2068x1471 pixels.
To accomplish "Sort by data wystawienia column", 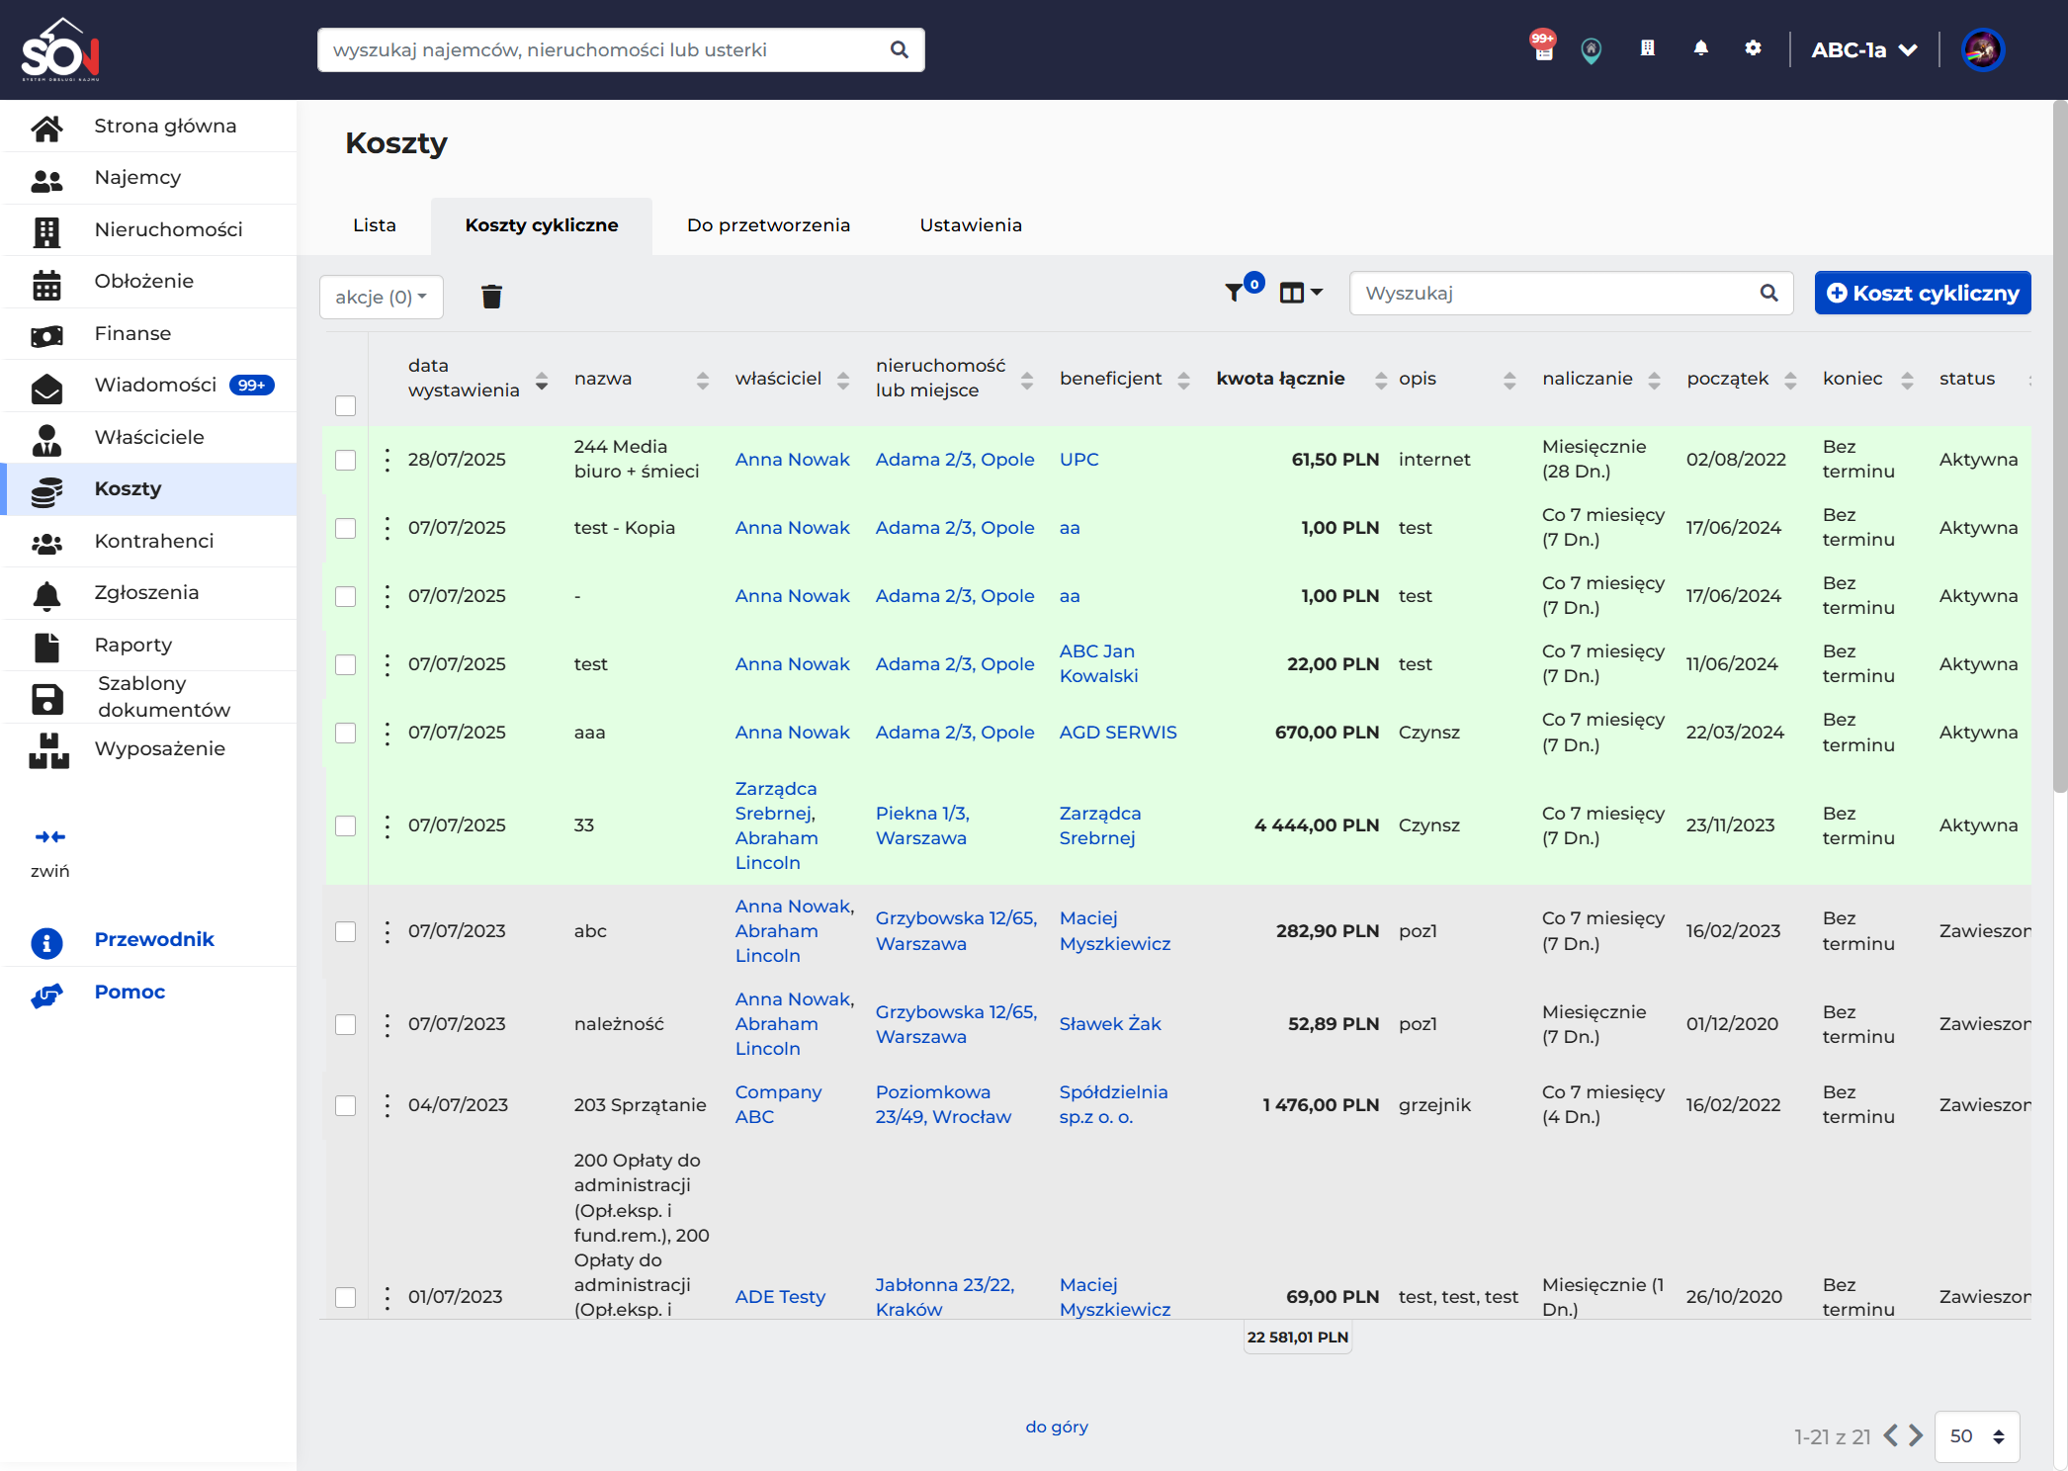I will 542,381.
